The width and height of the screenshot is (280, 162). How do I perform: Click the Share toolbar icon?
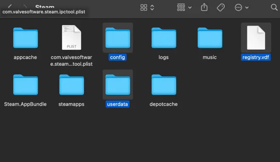coord(204,7)
